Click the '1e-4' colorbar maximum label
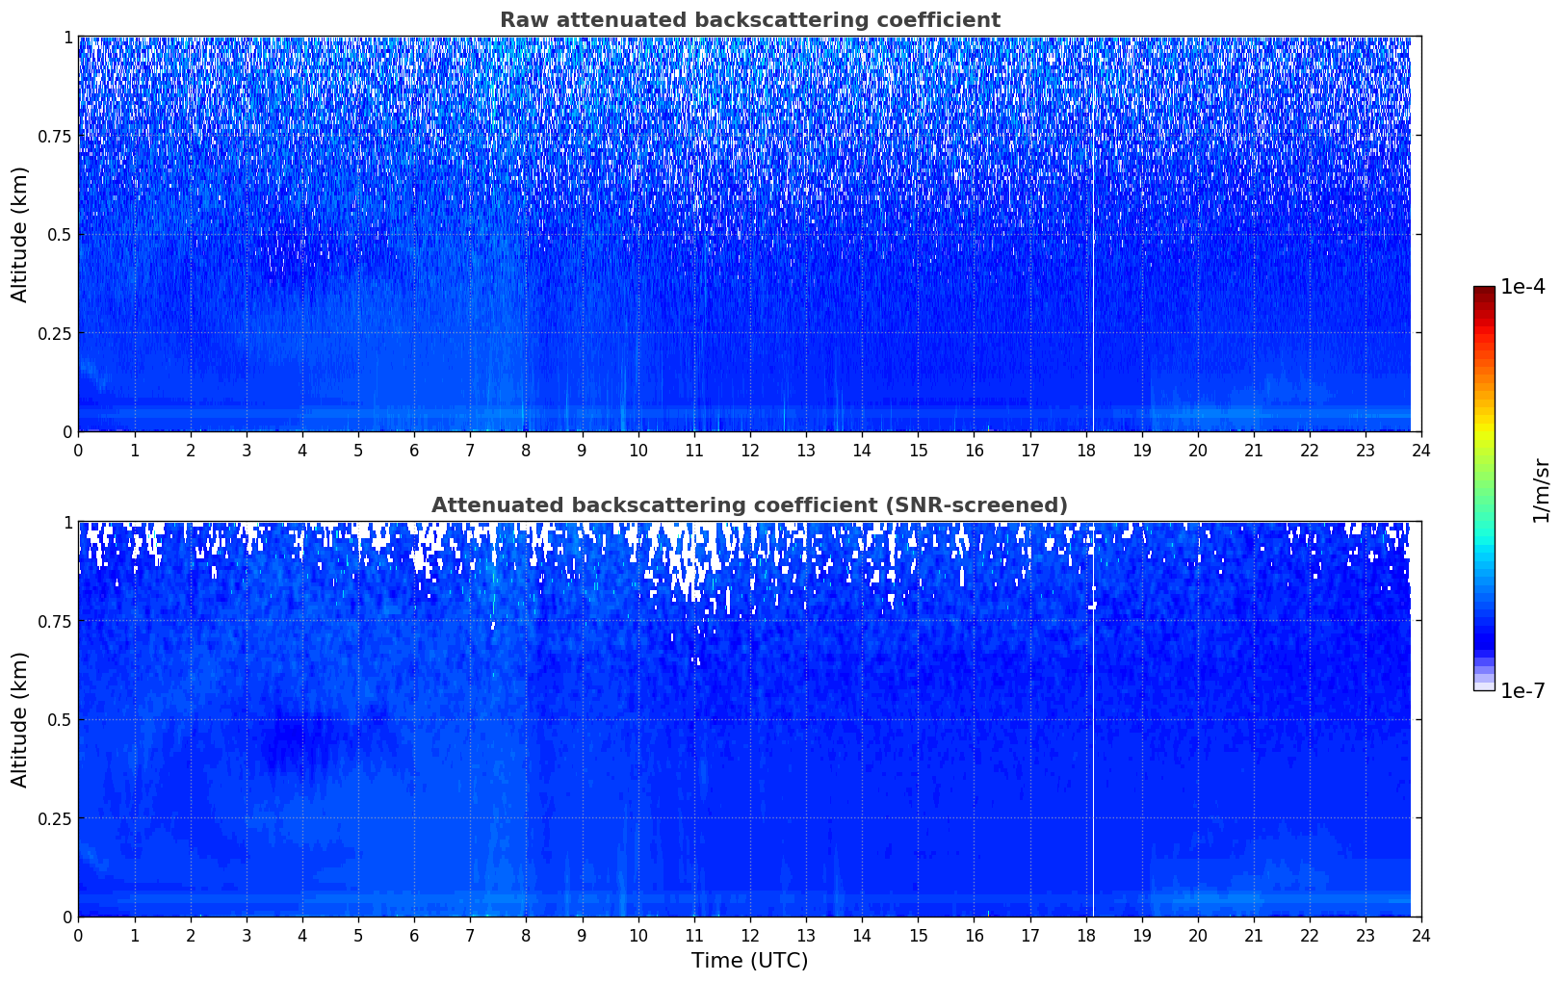 tap(1522, 286)
